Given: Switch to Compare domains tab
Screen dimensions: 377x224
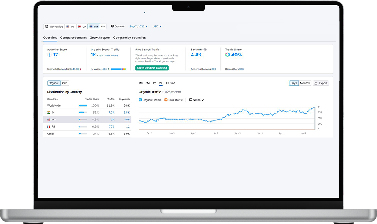Looking at the screenshot, I should point(74,38).
